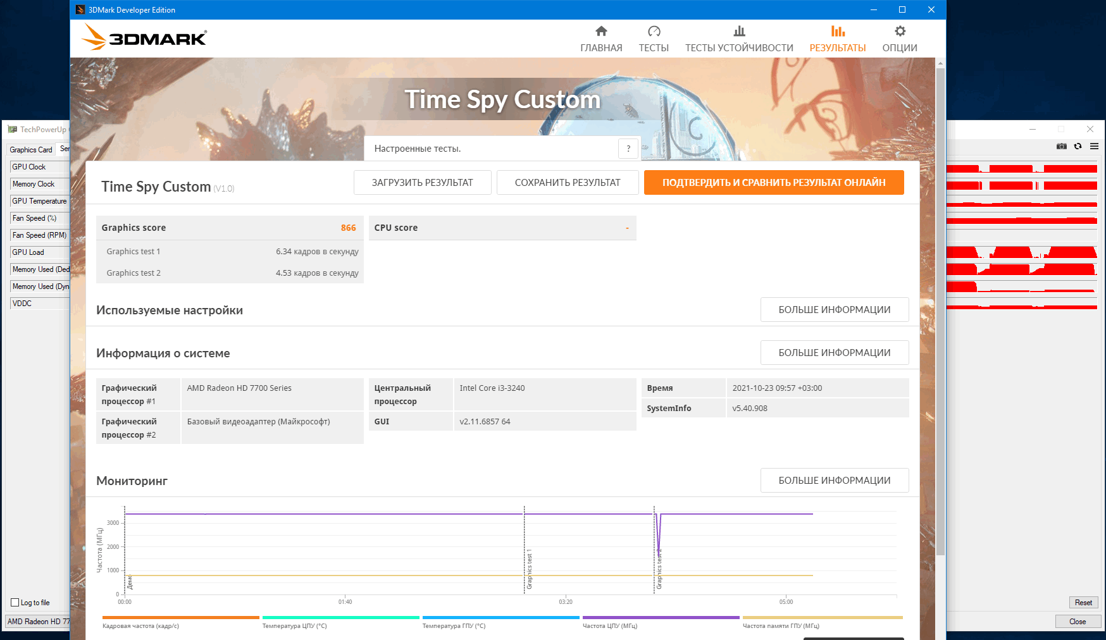1106x640 pixels.
Task: Click ЗАГРУЗИТЬ РЕЗУЛЬТАТ button
Action: pyautogui.click(x=422, y=182)
